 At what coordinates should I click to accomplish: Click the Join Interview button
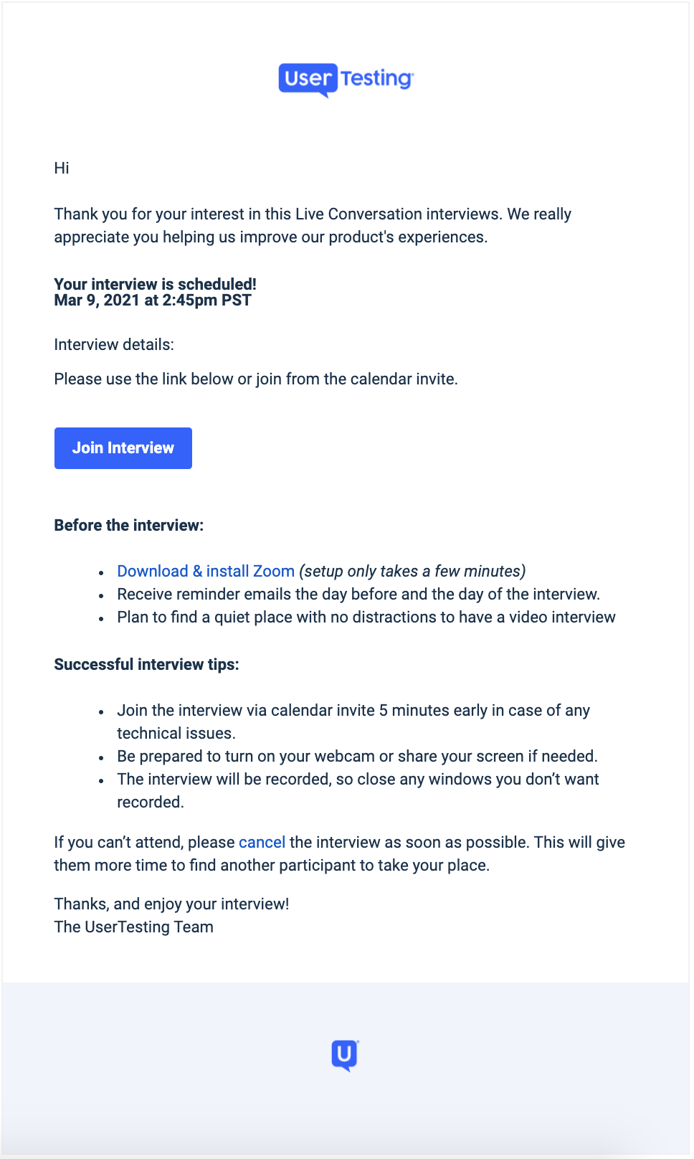point(123,448)
